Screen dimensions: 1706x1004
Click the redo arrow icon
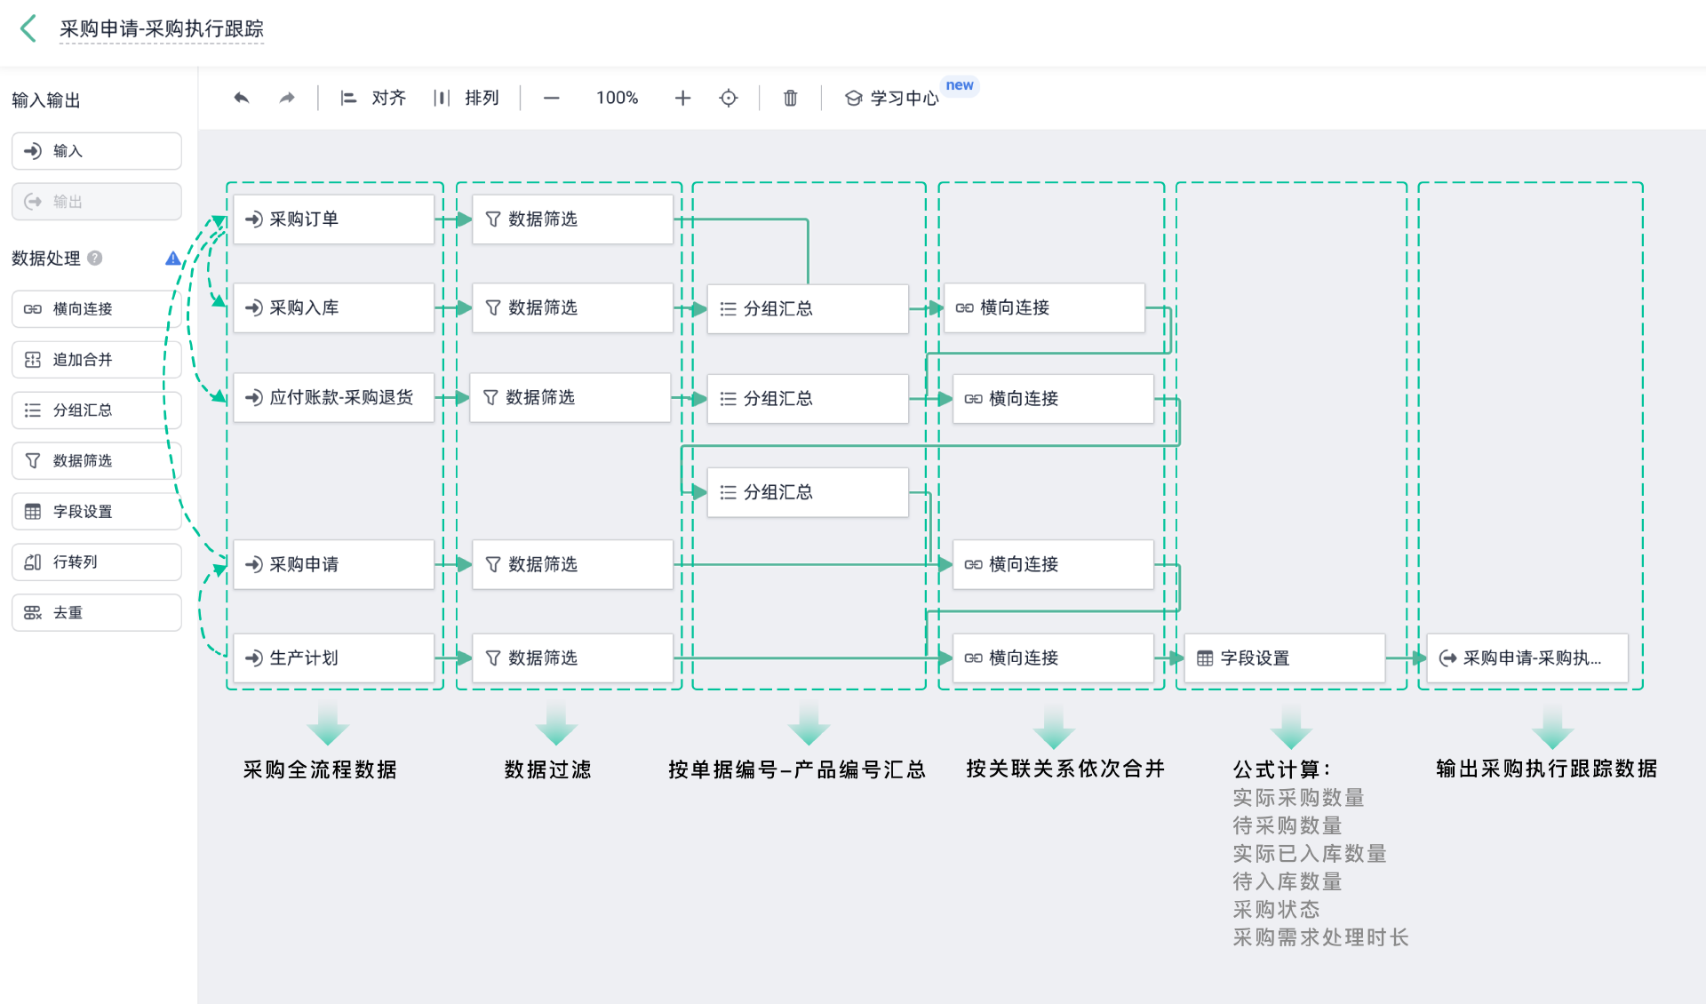[x=286, y=98]
